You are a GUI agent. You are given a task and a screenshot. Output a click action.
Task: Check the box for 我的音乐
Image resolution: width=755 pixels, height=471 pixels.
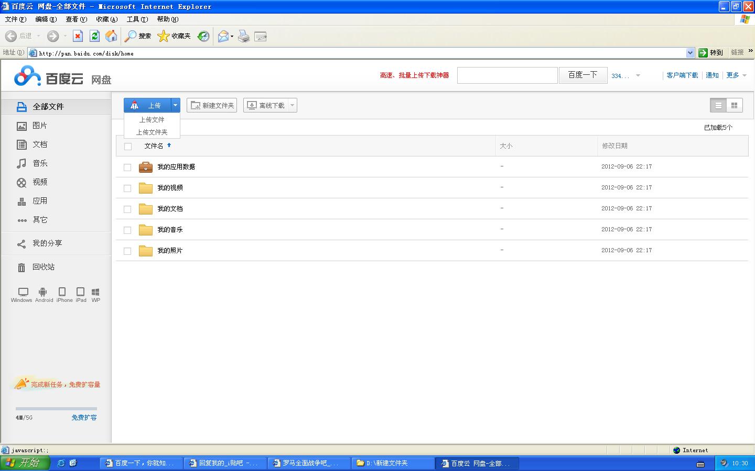point(127,230)
